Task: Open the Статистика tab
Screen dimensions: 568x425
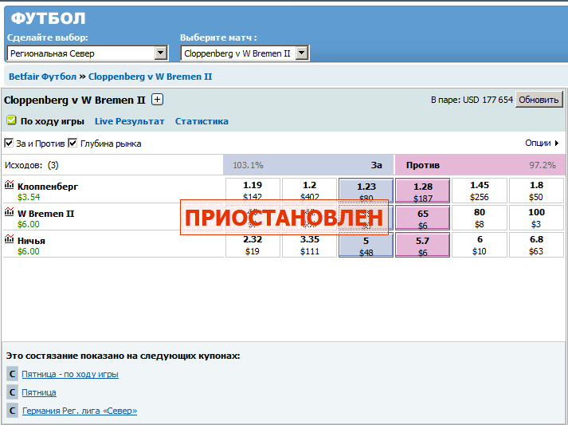Action: [202, 121]
